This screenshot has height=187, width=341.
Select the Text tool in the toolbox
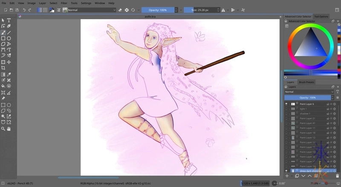[9, 20]
